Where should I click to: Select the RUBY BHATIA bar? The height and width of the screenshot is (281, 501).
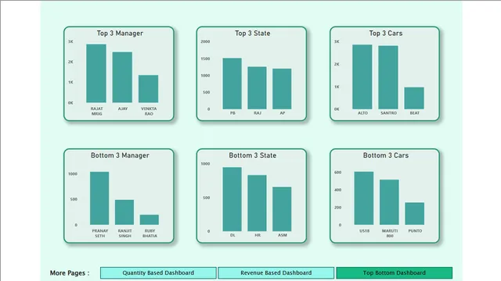click(150, 219)
